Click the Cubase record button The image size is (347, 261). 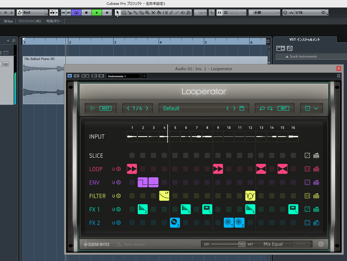[107, 12]
